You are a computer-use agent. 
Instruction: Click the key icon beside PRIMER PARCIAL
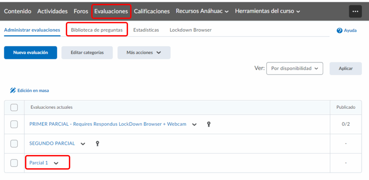point(208,124)
